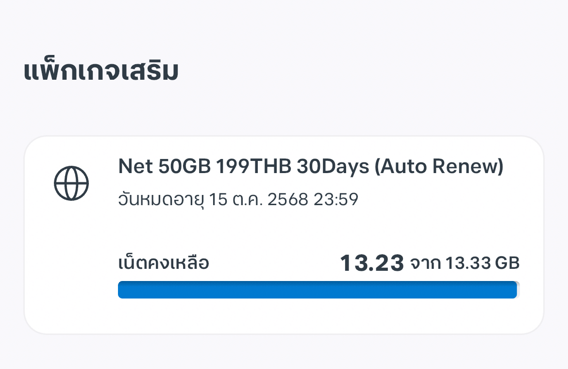The image size is (568, 369).
Task: Tap the globe icon on the package card
Action: tap(71, 183)
